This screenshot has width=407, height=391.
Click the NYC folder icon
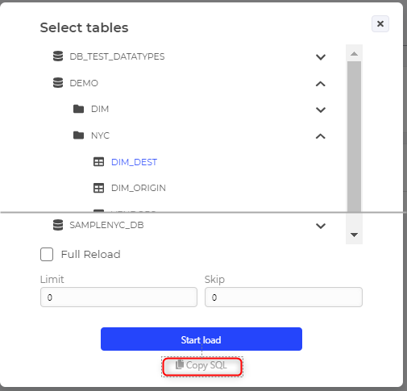(x=78, y=135)
